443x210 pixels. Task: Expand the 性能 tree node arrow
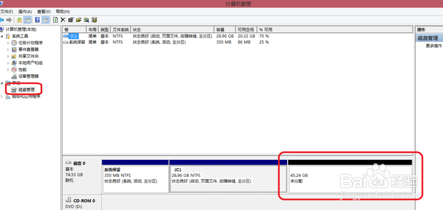click(x=8, y=69)
